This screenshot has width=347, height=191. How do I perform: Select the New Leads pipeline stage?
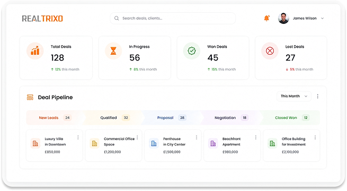[x=55, y=118]
